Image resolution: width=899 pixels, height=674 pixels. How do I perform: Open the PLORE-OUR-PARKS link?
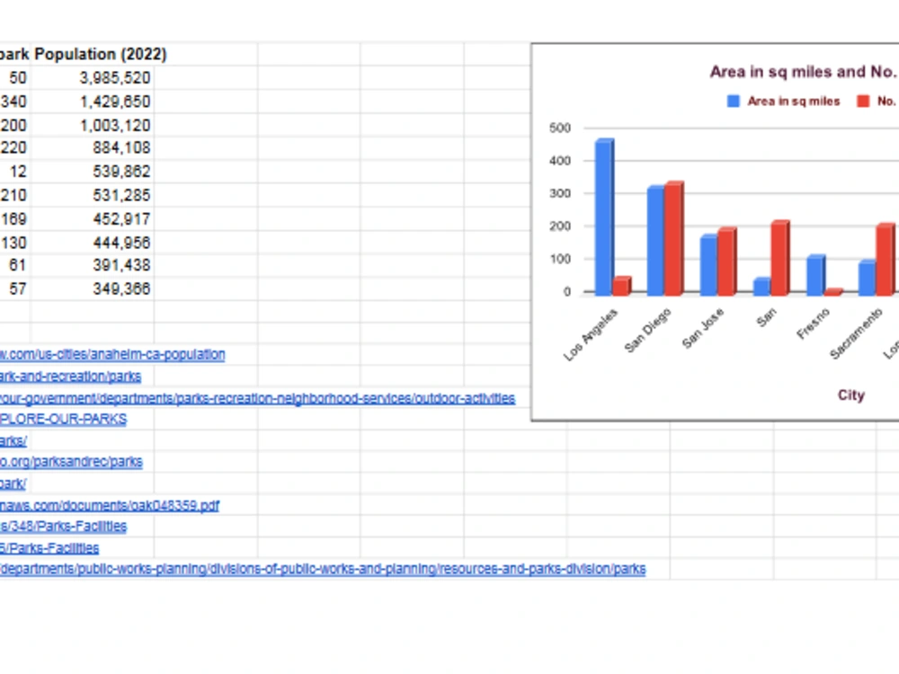(63, 419)
